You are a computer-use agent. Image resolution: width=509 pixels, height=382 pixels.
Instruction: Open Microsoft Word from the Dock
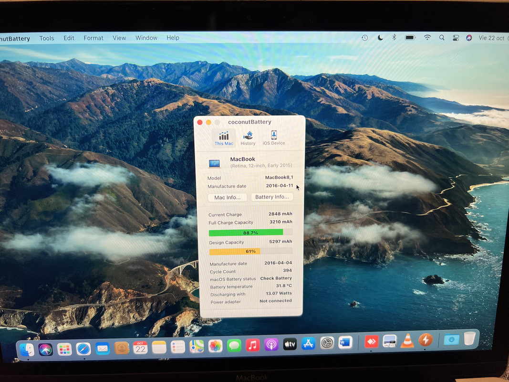click(x=345, y=342)
